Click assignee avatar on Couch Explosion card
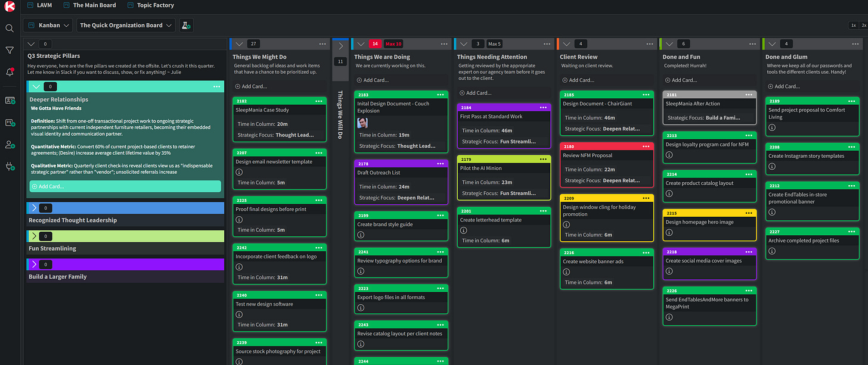This screenshot has width=868, height=365. (x=362, y=123)
